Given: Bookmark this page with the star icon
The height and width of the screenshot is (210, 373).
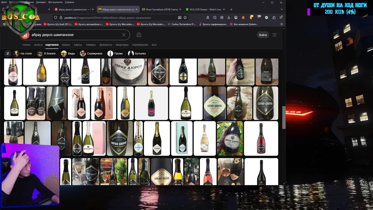Looking at the screenshot, I should coord(185,17).
